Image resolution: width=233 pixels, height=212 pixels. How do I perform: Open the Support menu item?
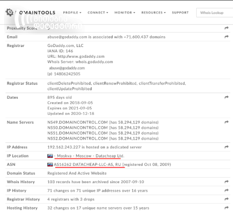click(180, 13)
